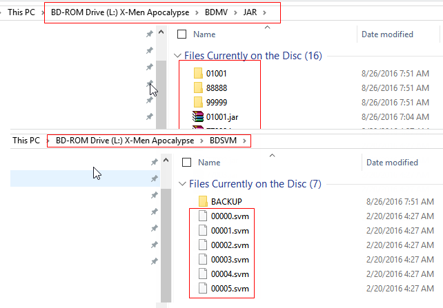Click the scrollbar thumb in the JAR window
The height and width of the screenshot is (308, 443).
[161, 94]
